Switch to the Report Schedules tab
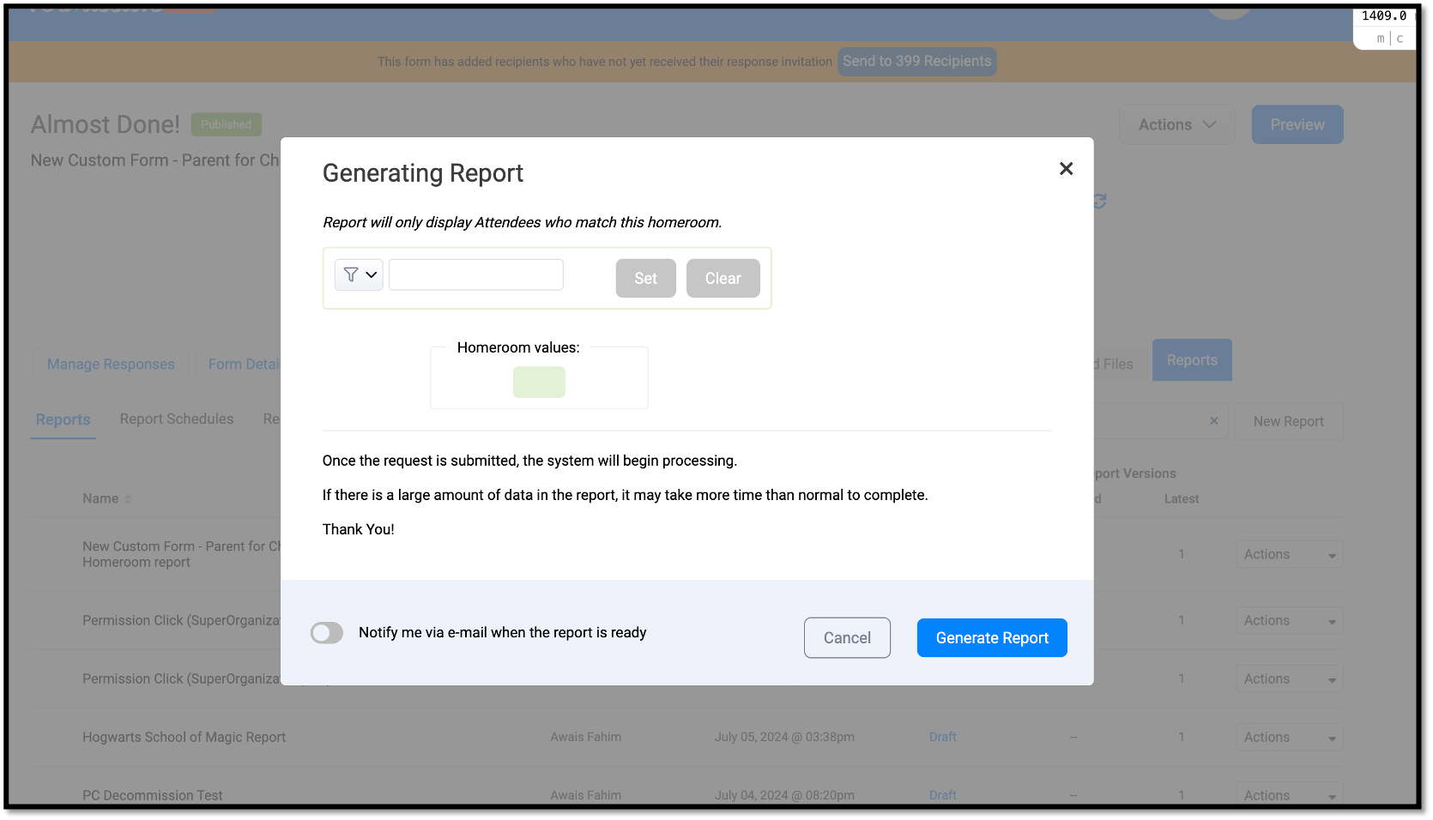 (x=177, y=419)
